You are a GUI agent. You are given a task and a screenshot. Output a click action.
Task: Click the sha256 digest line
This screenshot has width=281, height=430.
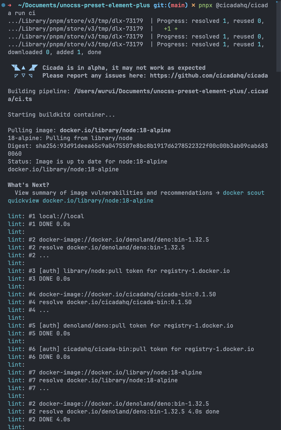pos(138,146)
